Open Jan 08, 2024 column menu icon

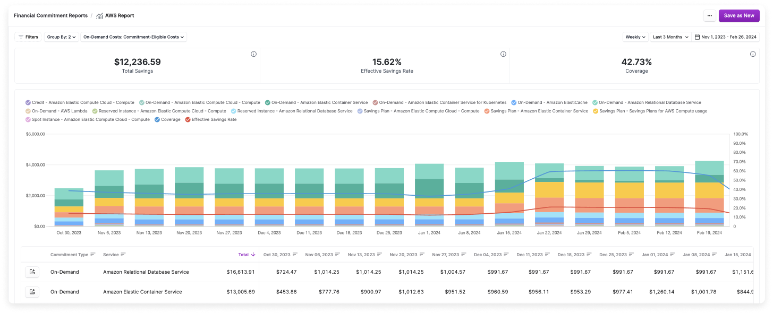pyautogui.click(x=713, y=255)
